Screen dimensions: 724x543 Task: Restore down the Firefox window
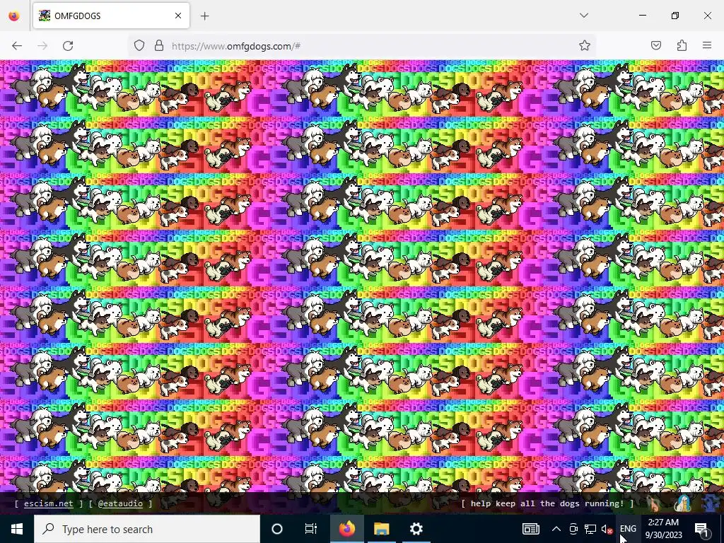675,16
